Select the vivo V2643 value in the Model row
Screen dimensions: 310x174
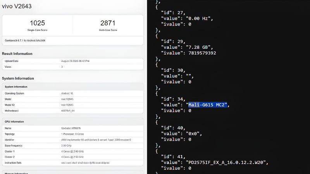point(67,99)
